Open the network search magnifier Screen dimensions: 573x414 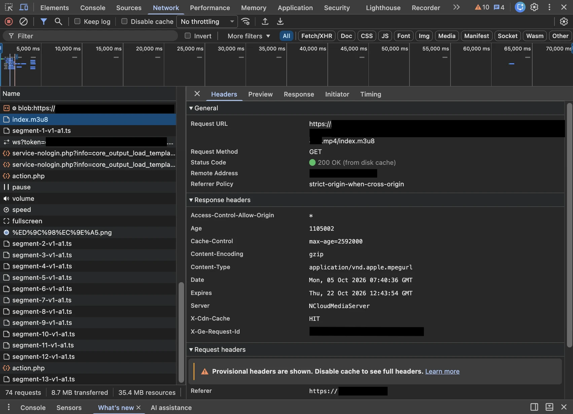(x=58, y=22)
